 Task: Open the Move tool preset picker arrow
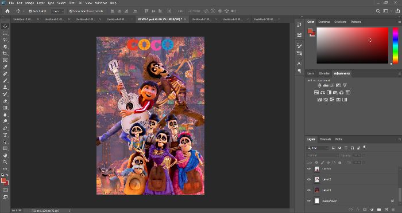tap(24, 11)
